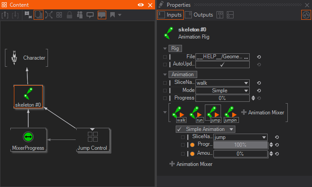
Task: Collapse the Rig section triangle
Action: 165,48
